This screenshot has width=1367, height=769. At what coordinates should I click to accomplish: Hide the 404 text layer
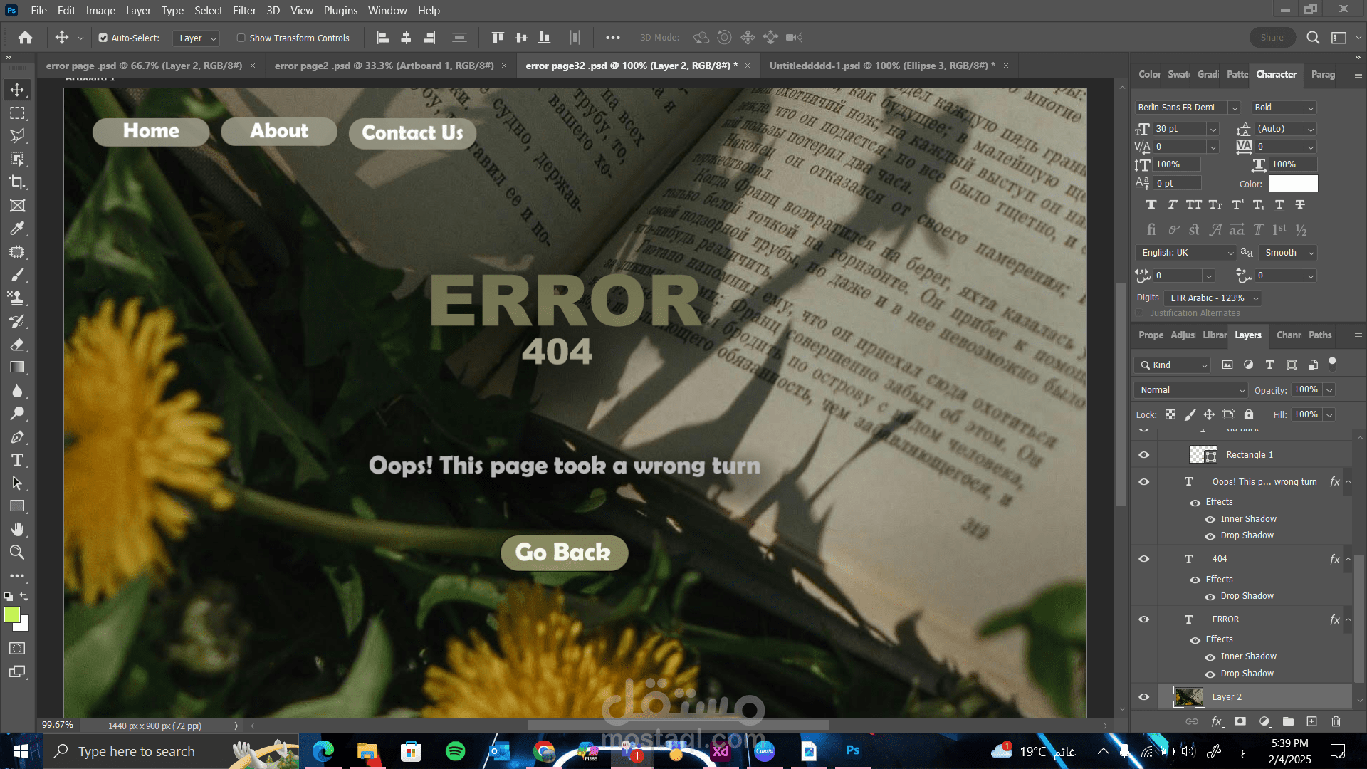tap(1144, 559)
